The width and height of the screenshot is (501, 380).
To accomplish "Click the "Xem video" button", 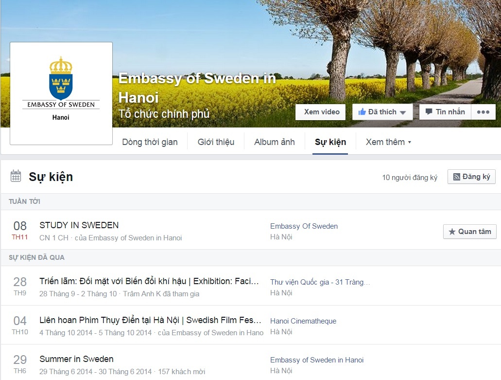I will click(320, 111).
